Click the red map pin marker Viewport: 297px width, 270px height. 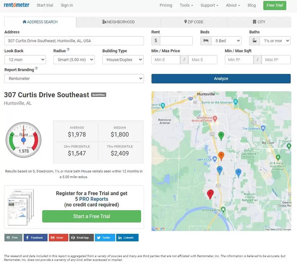point(210,194)
